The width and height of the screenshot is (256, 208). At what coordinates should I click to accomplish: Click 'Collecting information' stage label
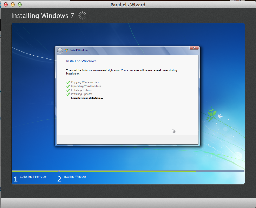(34, 176)
